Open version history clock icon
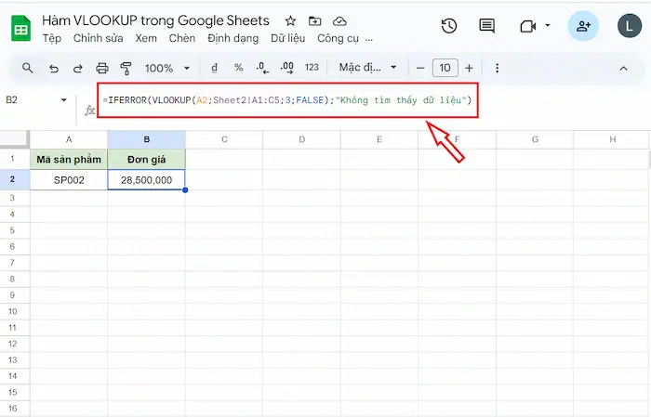 click(x=449, y=26)
